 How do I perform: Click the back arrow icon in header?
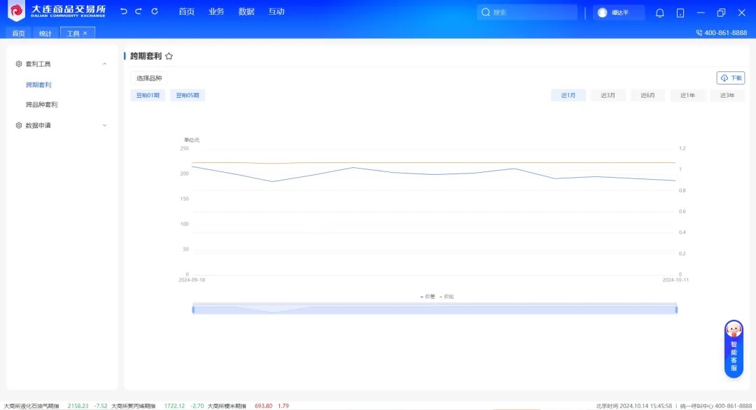124,12
